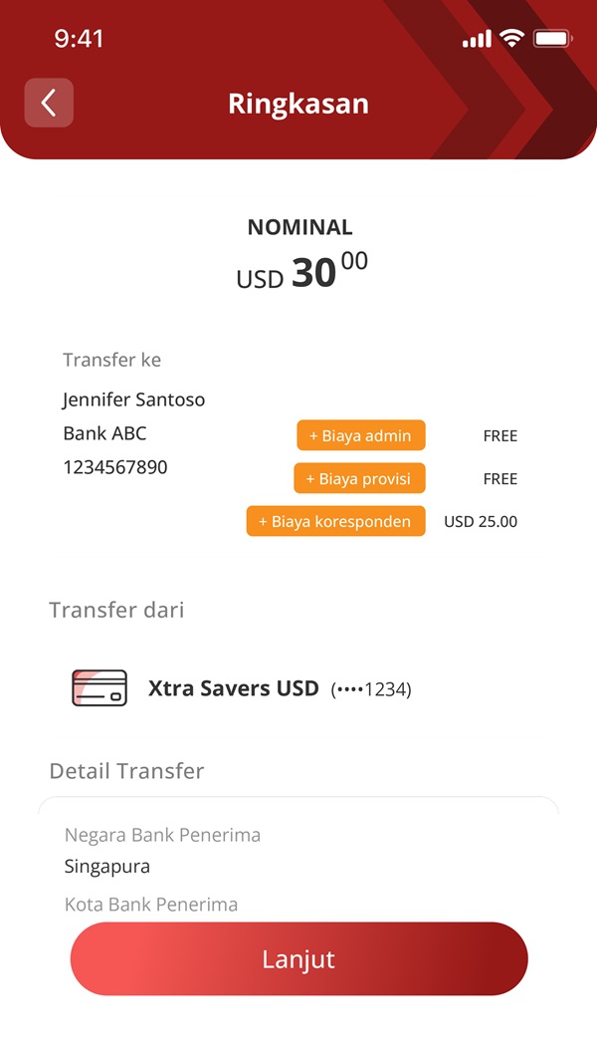Select the Detail Transfer section heading
This screenshot has height=1051, width=597.
point(125,770)
